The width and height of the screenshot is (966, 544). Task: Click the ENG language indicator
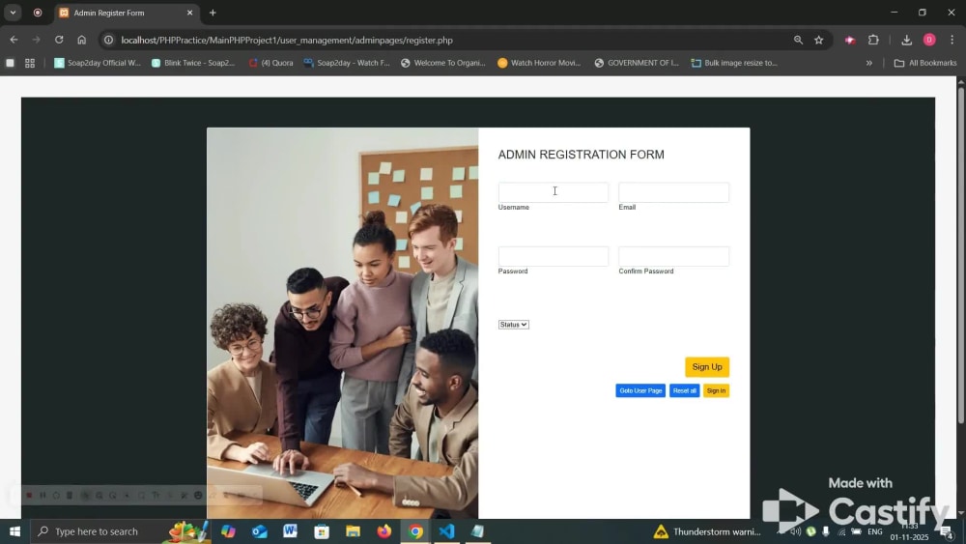pos(875,531)
